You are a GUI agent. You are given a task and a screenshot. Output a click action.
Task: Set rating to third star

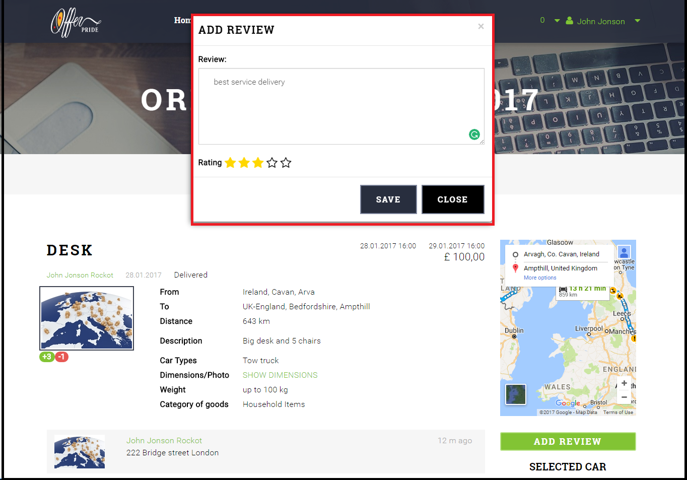[x=258, y=163]
